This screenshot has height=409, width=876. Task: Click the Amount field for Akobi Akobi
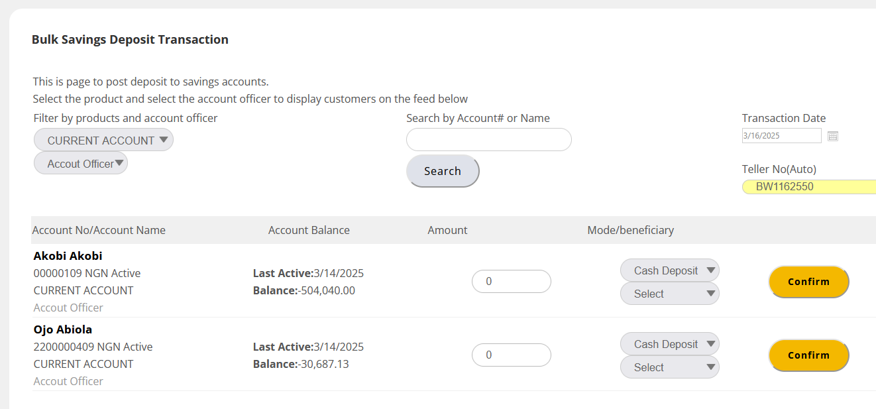(x=511, y=281)
